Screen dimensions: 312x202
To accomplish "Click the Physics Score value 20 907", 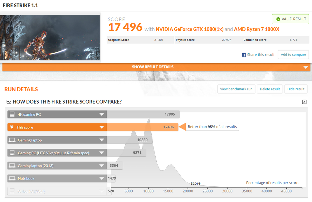I will click(x=227, y=40).
